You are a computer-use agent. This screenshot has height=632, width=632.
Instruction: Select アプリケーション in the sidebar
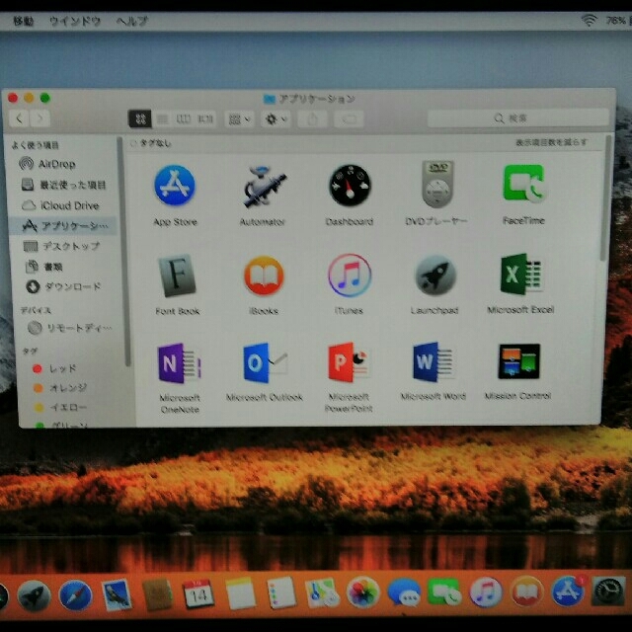[62, 226]
